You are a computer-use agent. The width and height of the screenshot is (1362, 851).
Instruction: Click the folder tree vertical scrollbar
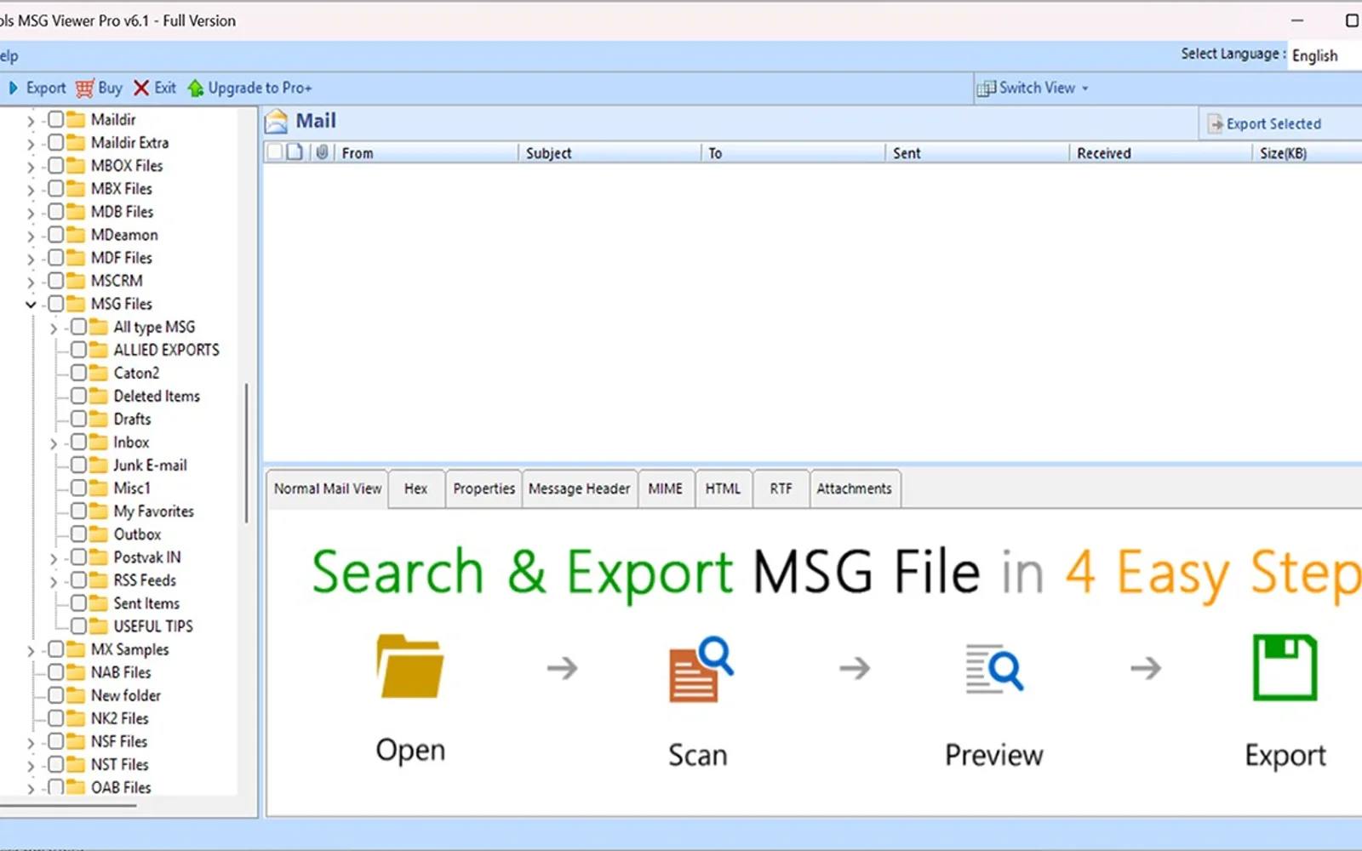[x=247, y=453]
